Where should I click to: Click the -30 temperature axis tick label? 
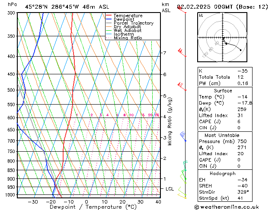pos(33,202)
